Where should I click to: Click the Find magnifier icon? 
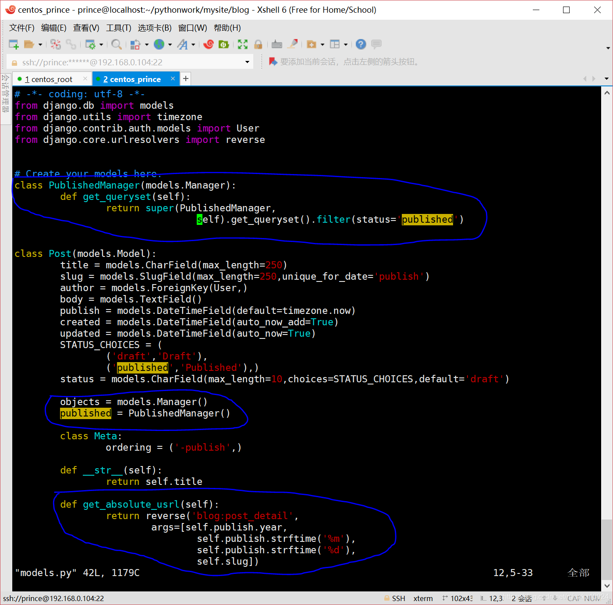[x=116, y=44]
